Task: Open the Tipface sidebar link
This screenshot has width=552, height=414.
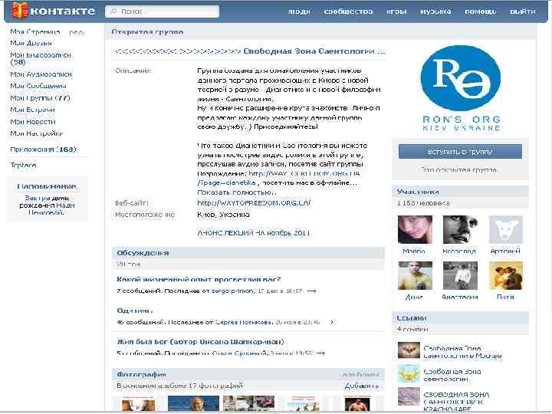Action: 23,165
